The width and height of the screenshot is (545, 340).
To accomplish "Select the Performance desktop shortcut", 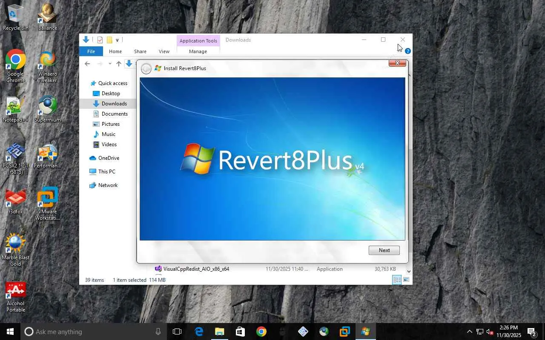I will tap(48, 156).
